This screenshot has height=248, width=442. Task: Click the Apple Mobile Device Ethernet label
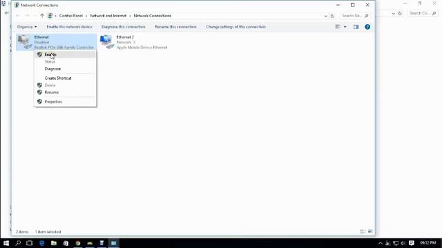click(142, 48)
